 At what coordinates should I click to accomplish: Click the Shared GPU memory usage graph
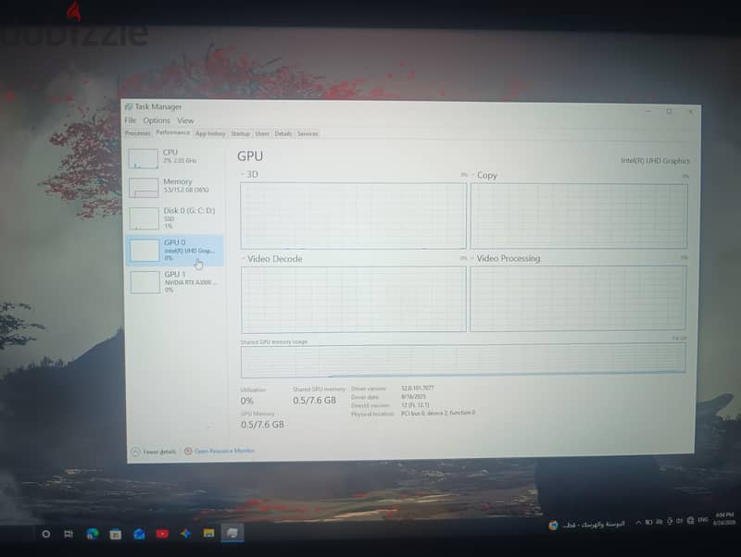click(463, 361)
